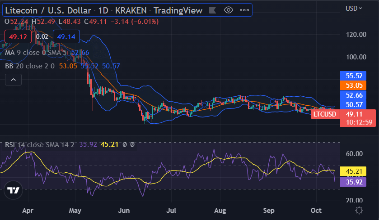This screenshot has width=379, height=220.
Task: Click the yellow 45.21 RSI value tag
Action: point(353,171)
